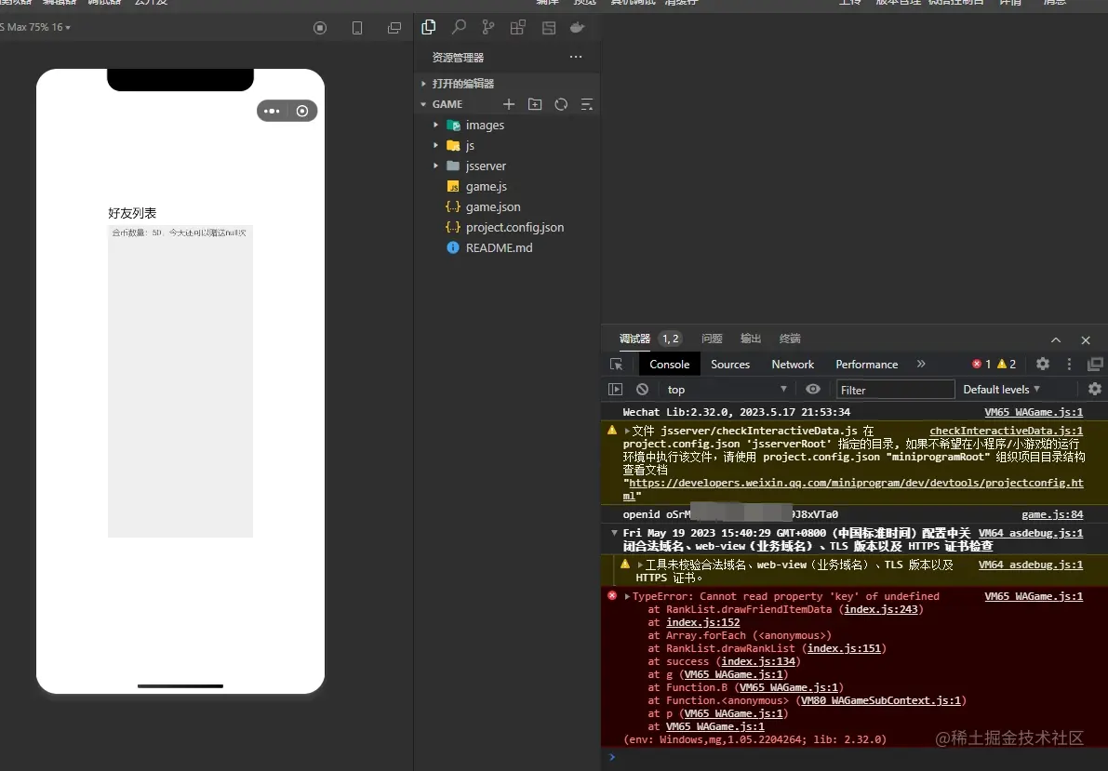Open the source control branch icon

pos(488,28)
